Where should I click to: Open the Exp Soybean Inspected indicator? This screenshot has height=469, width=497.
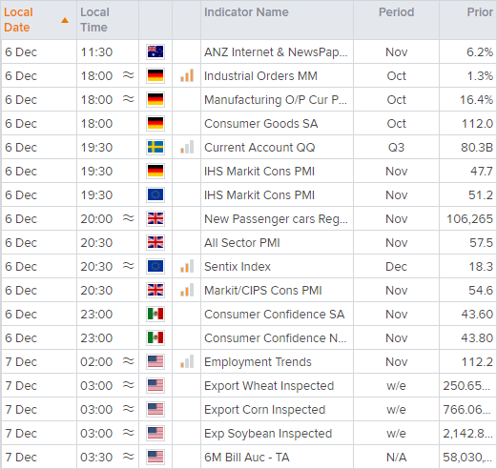pos(268,434)
